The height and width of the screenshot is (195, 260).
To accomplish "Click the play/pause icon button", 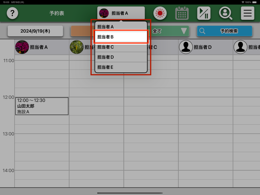I will (x=204, y=13).
